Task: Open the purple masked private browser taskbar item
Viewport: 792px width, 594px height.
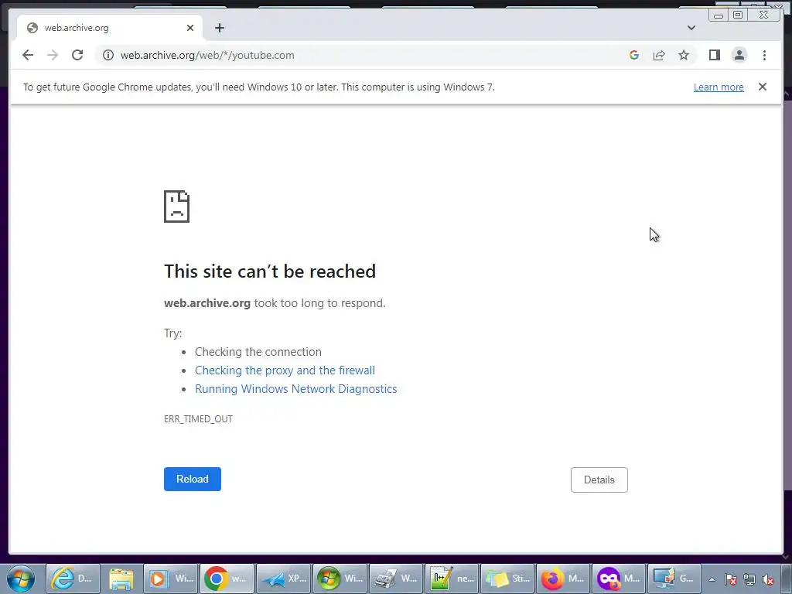Action: click(x=619, y=579)
